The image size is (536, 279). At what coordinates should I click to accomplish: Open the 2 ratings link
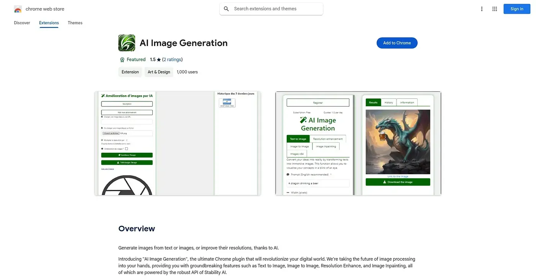(x=172, y=60)
